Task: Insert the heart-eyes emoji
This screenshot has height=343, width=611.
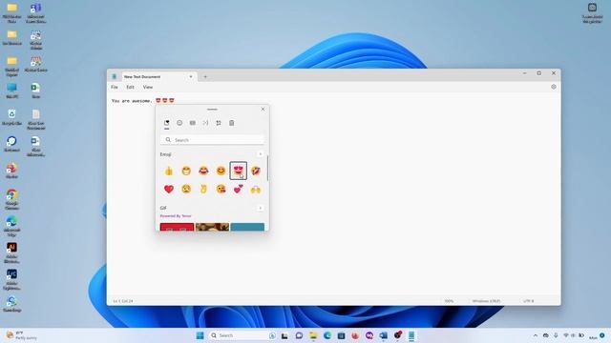Action: [x=238, y=171]
